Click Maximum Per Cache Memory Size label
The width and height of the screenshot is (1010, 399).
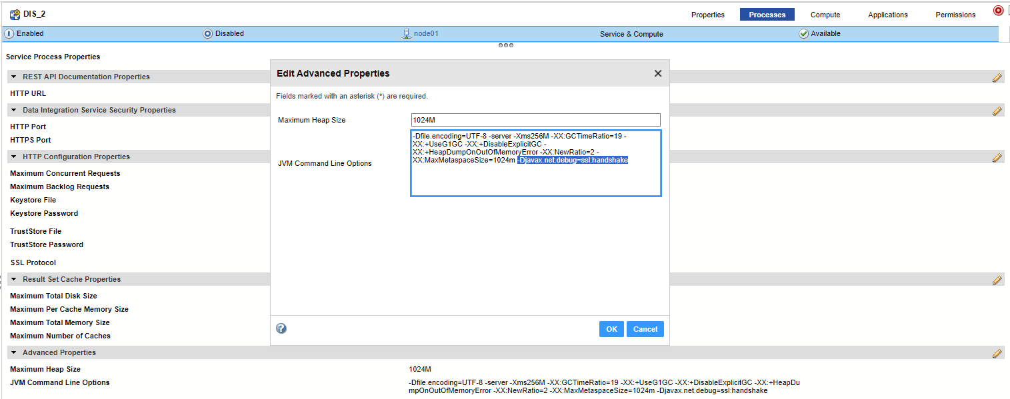coord(69,309)
